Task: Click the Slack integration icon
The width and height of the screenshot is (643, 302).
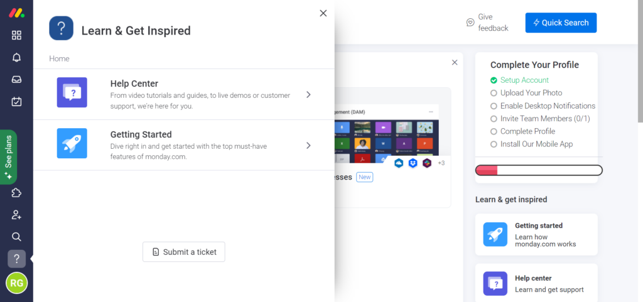Action: point(427,163)
